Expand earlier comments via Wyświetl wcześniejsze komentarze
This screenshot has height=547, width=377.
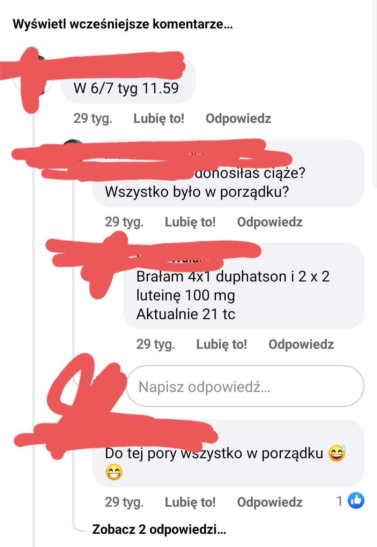123,24
